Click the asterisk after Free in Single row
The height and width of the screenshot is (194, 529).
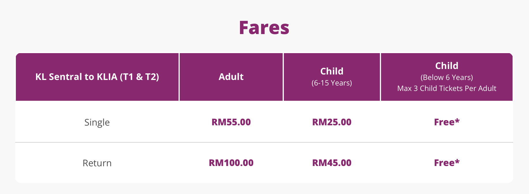pos(457,120)
